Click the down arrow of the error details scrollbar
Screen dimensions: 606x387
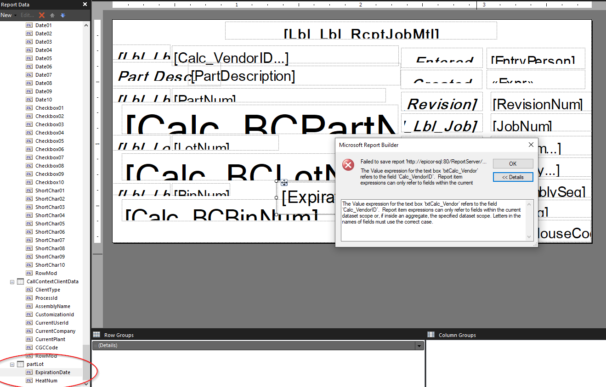click(x=529, y=237)
